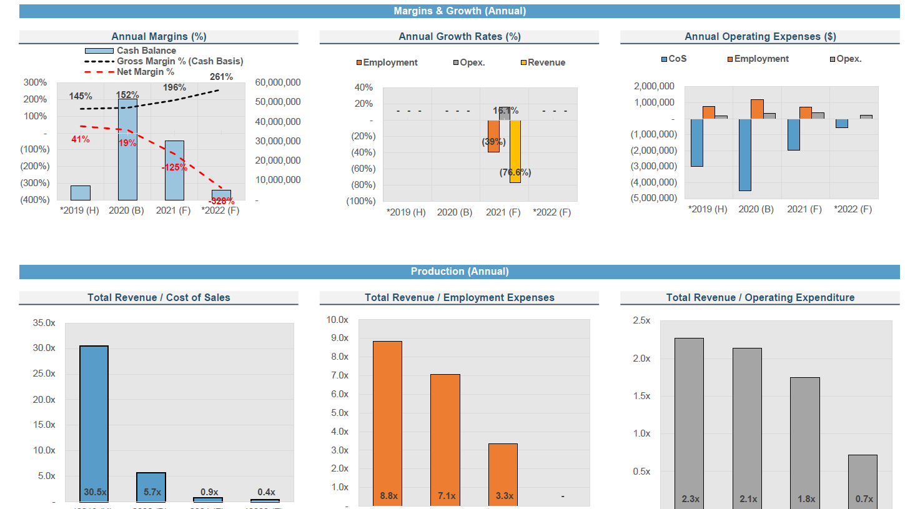Click the 152% gross margin data label
905x509 pixels.
coord(127,95)
